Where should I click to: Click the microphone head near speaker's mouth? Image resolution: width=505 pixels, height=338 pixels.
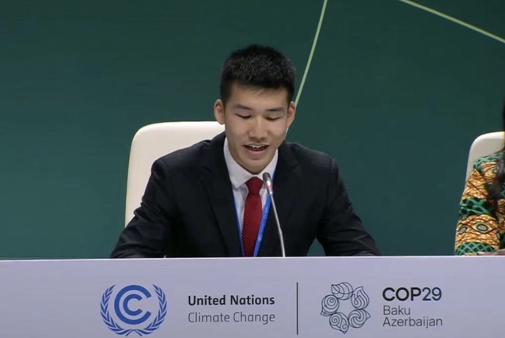(267, 180)
